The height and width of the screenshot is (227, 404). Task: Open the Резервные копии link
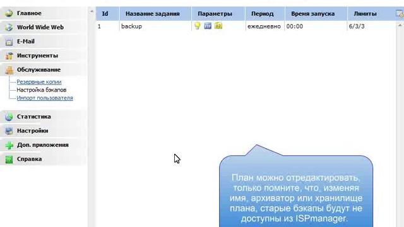[x=39, y=82]
